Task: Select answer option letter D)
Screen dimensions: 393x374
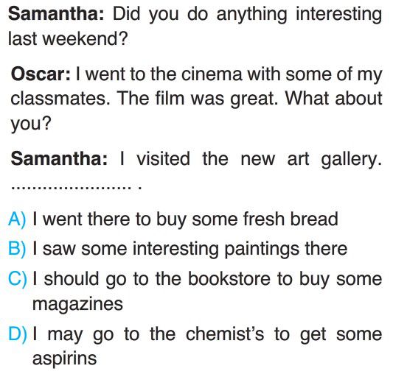Action: (17, 334)
